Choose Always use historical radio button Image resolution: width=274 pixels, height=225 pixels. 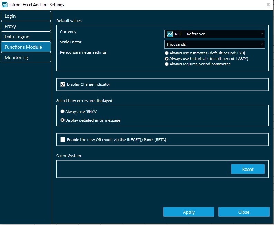pos(167,59)
